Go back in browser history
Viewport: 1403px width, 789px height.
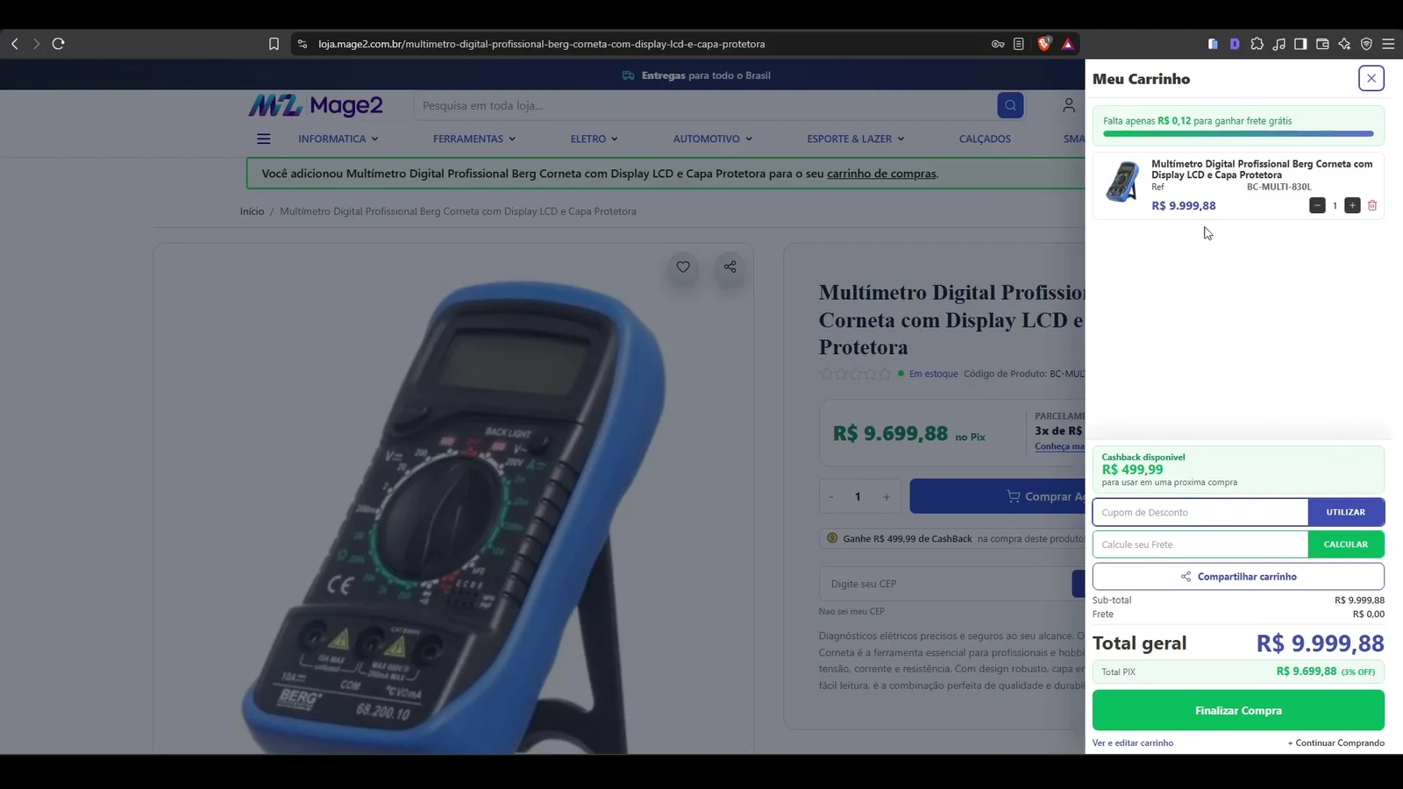pyautogui.click(x=15, y=44)
